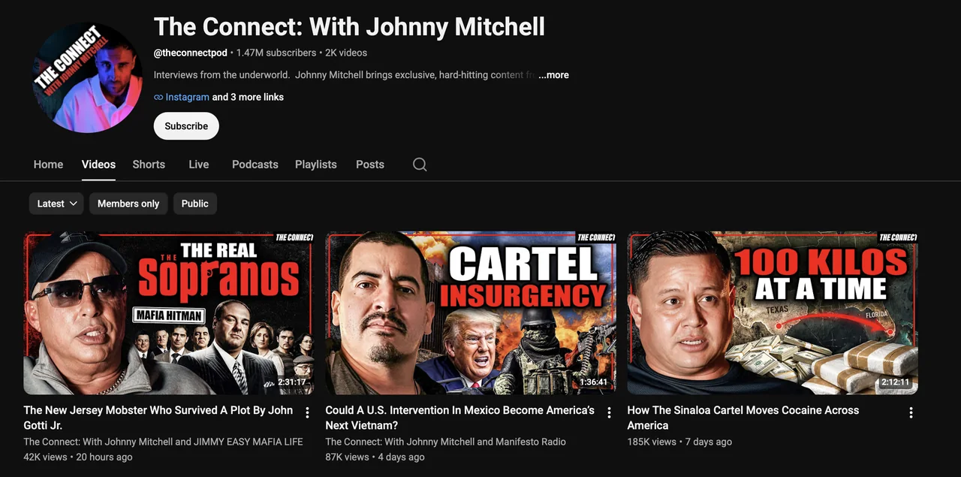The image size is (961, 477).
Task: Play the Cartel Insurgency thumbnail video
Action: click(471, 313)
